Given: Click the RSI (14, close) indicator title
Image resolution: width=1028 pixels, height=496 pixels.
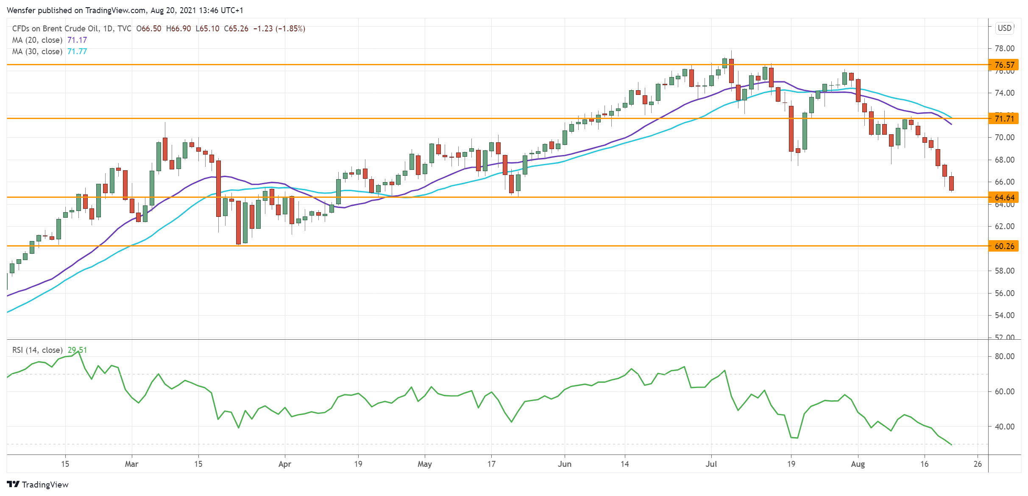Looking at the screenshot, I should (37, 350).
